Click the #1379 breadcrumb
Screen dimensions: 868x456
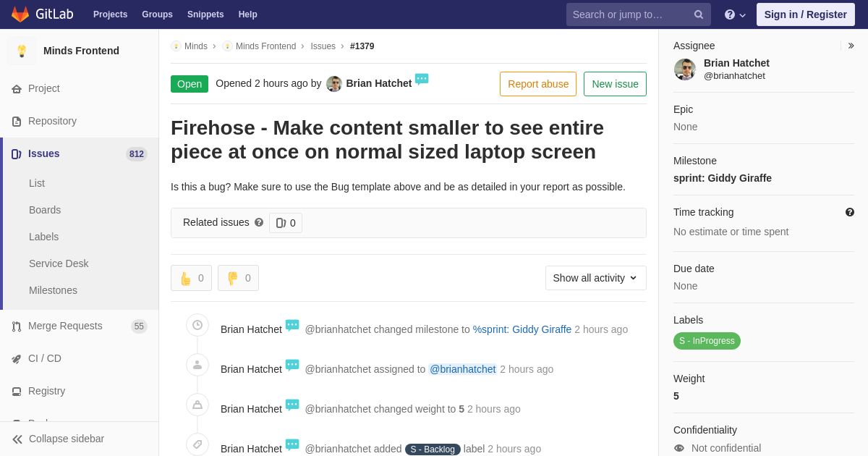[362, 46]
